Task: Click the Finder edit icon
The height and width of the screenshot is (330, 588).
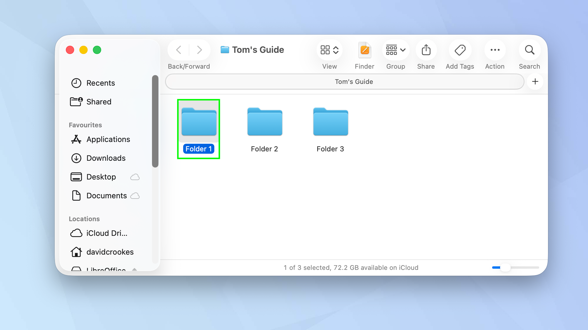Action: pyautogui.click(x=364, y=50)
